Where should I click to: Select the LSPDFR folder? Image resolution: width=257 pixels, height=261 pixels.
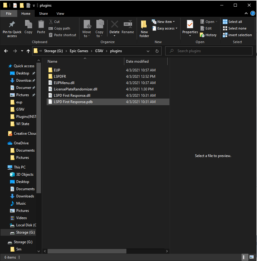coord(108,77)
